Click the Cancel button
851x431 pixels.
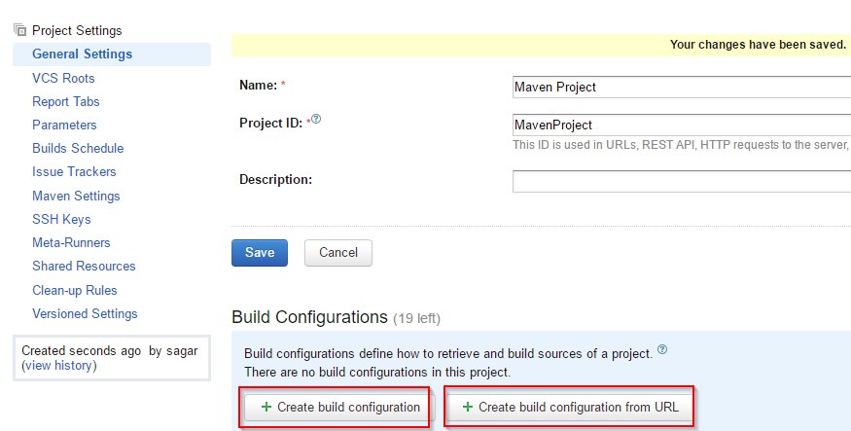pos(338,252)
